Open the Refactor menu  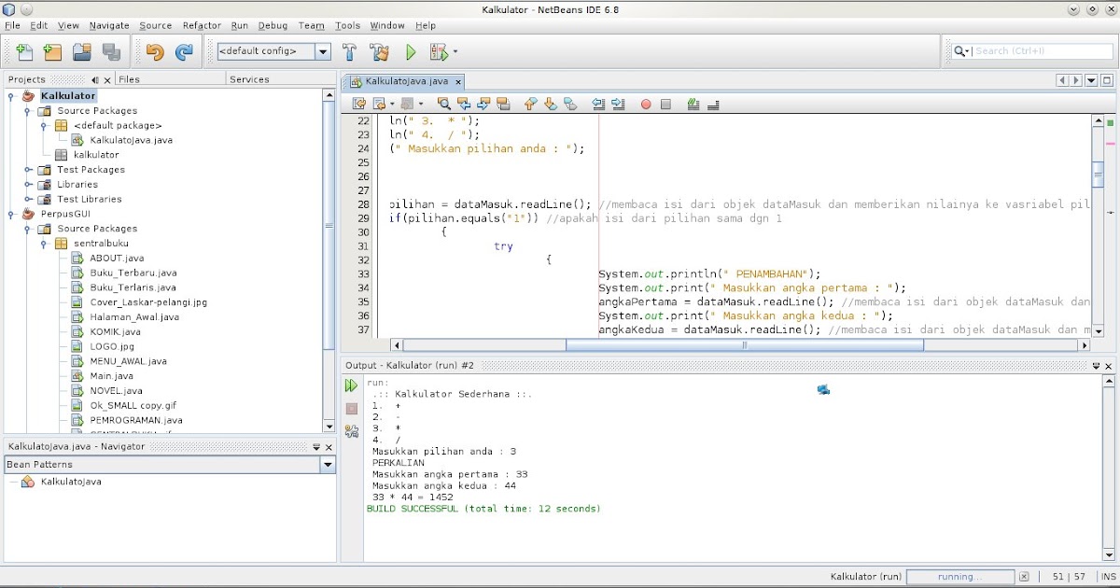coord(202,25)
